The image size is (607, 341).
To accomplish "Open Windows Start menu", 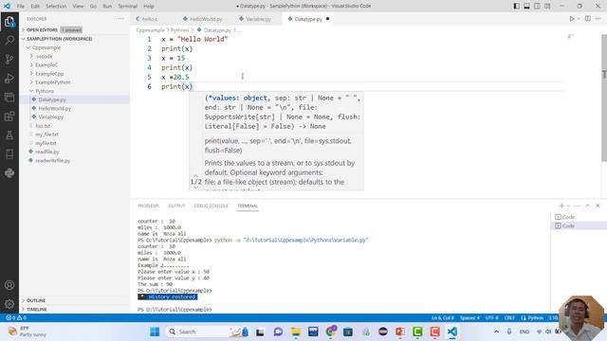I will click(155, 332).
